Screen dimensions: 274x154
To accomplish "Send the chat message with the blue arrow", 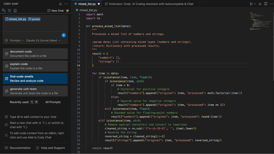I will tap(63, 35).
